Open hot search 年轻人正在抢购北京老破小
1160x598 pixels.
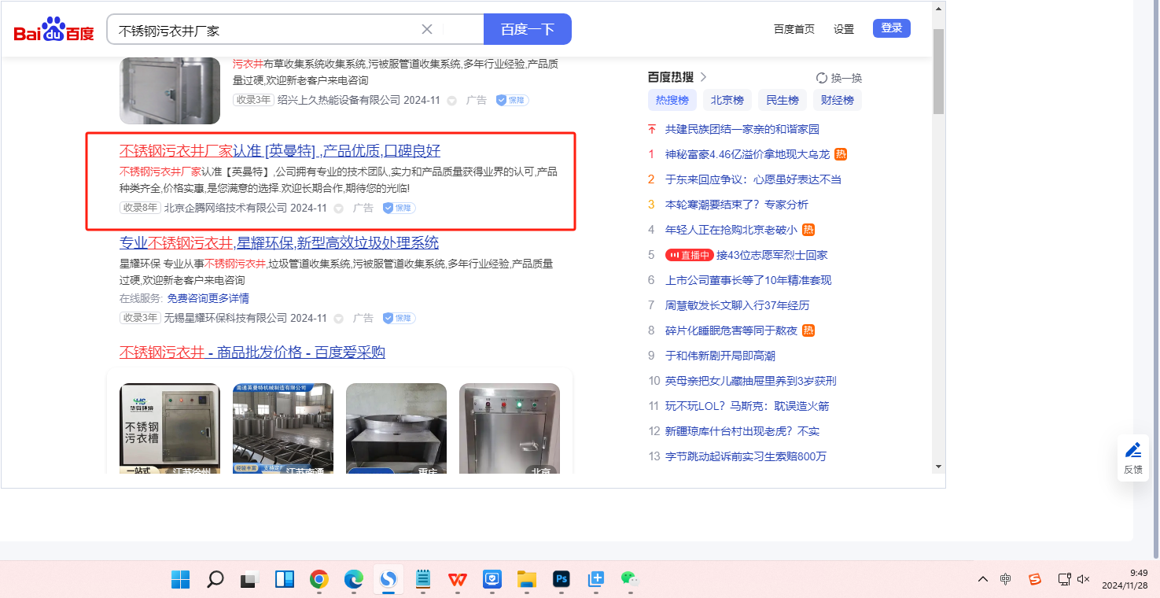coord(731,230)
